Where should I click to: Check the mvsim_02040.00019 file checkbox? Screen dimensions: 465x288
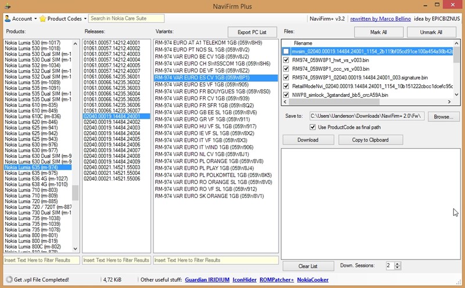pyautogui.click(x=286, y=52)
